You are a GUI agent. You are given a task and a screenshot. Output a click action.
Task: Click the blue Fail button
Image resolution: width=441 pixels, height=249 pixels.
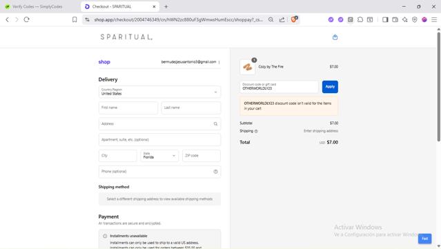[424, 239]
